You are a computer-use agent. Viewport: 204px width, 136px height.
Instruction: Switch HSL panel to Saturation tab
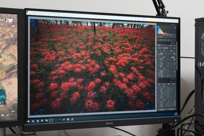pos(164,84)
